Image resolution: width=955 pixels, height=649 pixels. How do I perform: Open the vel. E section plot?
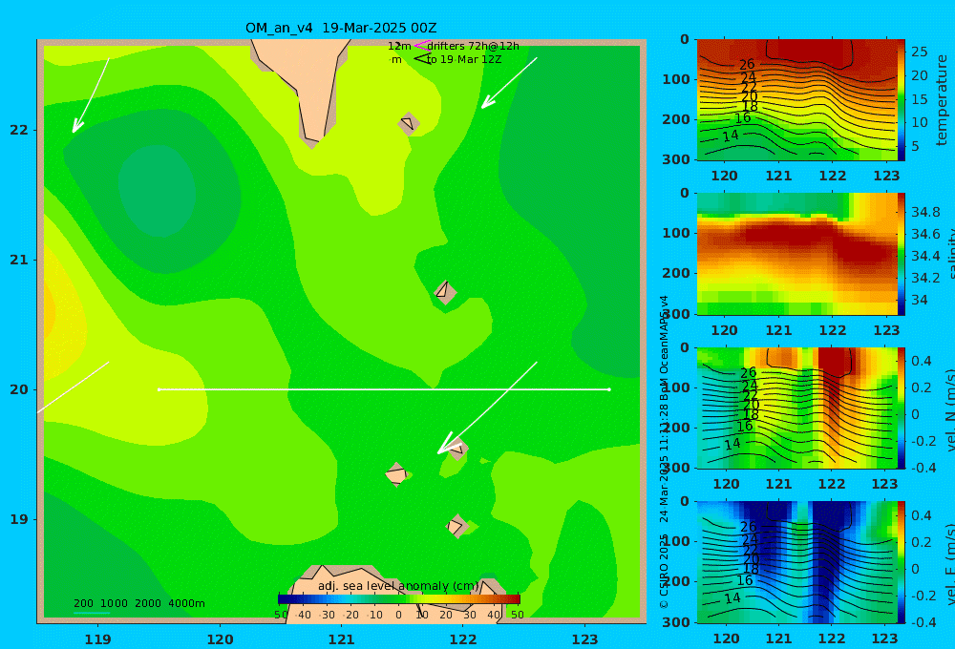pos(797,562)
